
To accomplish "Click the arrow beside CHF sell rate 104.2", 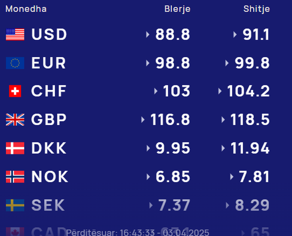I will (220, 91).
